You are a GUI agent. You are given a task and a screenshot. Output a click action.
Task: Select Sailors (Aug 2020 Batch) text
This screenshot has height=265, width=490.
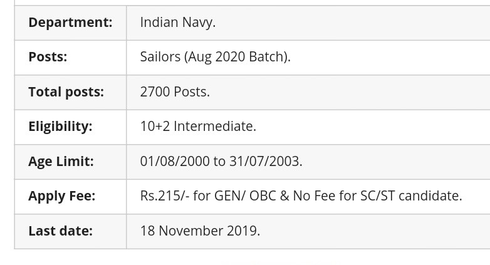pyautogui.click(x=216, y=57)
